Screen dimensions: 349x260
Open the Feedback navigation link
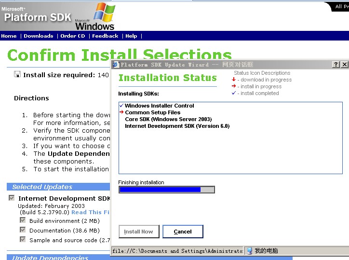105,36
